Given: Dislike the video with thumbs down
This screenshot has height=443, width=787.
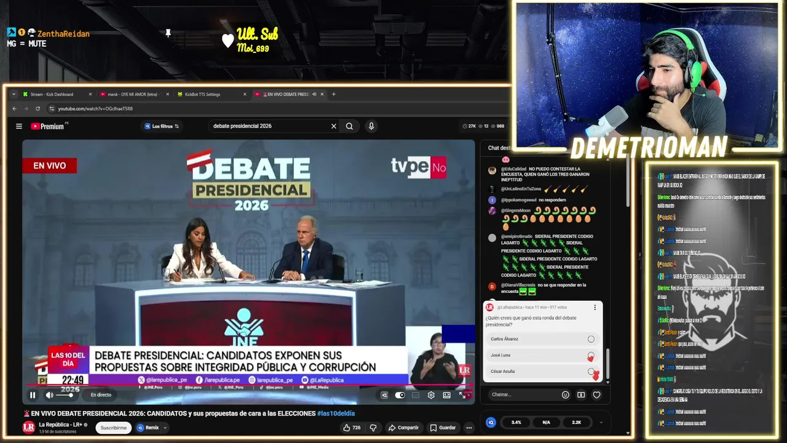Looking at the screenshot, I should click(373, 428).
